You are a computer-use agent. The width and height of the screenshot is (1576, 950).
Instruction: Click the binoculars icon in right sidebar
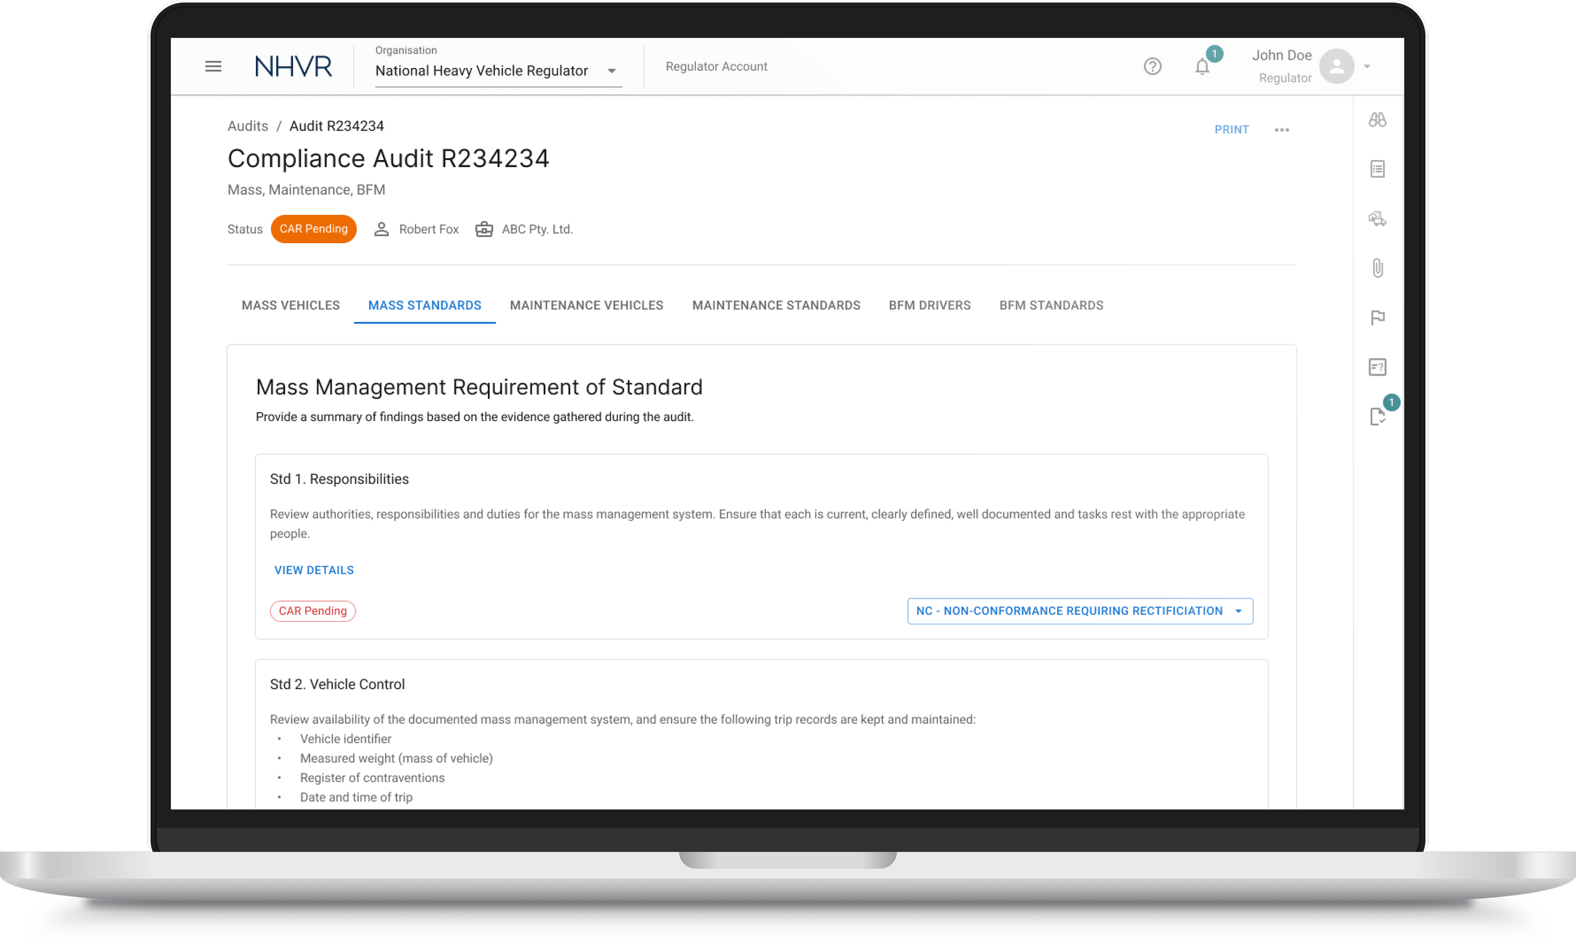click(1377, 120)
